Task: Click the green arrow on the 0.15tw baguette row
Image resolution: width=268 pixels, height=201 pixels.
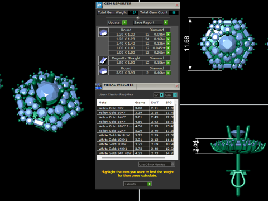Action: coord(168,63)
